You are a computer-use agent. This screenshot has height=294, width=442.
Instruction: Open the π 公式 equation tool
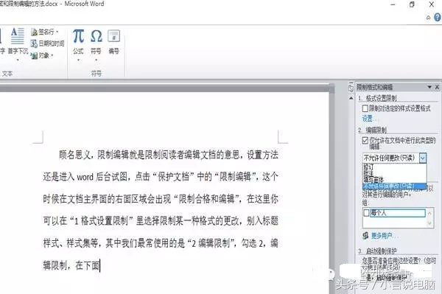78,41
